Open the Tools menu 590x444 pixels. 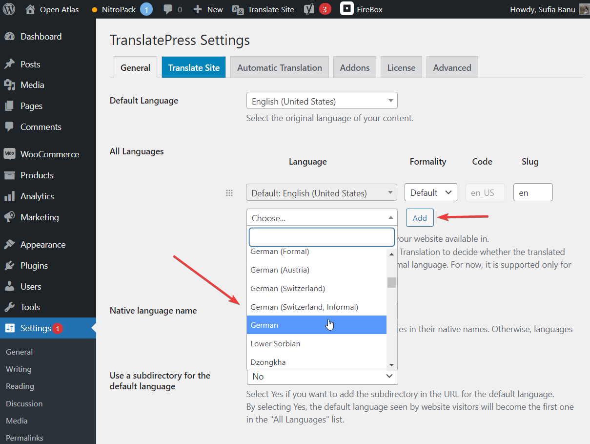(x=30, y=307)
